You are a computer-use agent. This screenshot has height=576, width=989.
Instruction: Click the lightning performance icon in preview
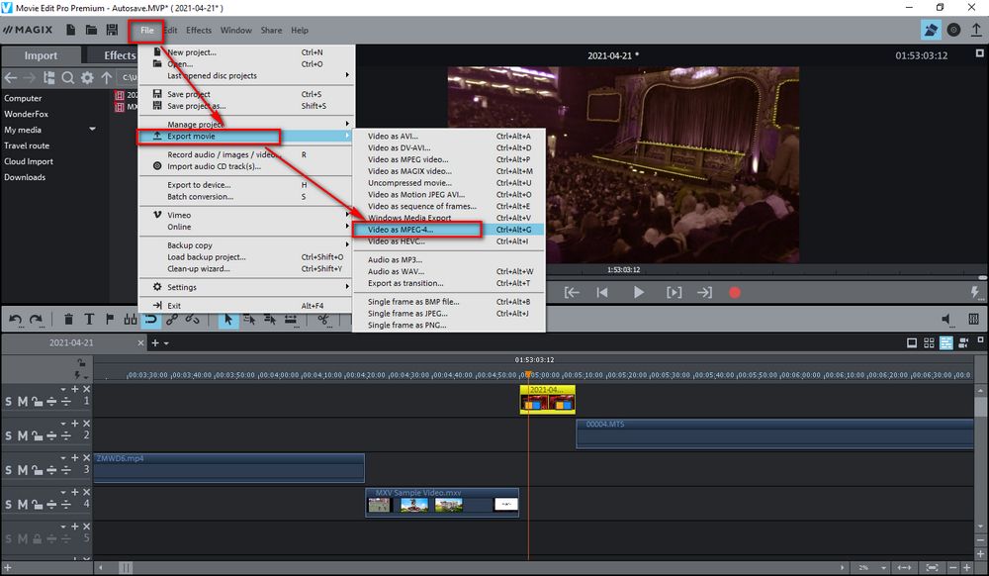click(974, 292)
